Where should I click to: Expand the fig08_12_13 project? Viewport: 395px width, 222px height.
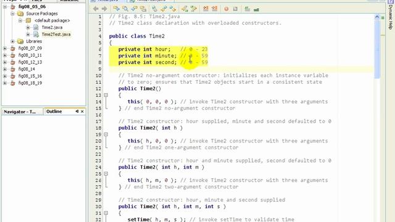[5, 62]
